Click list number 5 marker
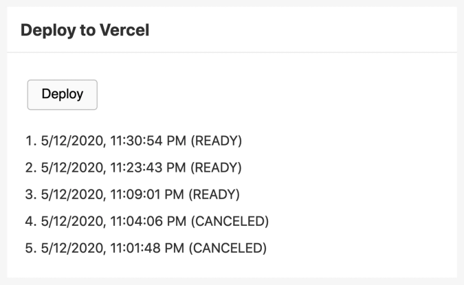 [x=31, y=248]
